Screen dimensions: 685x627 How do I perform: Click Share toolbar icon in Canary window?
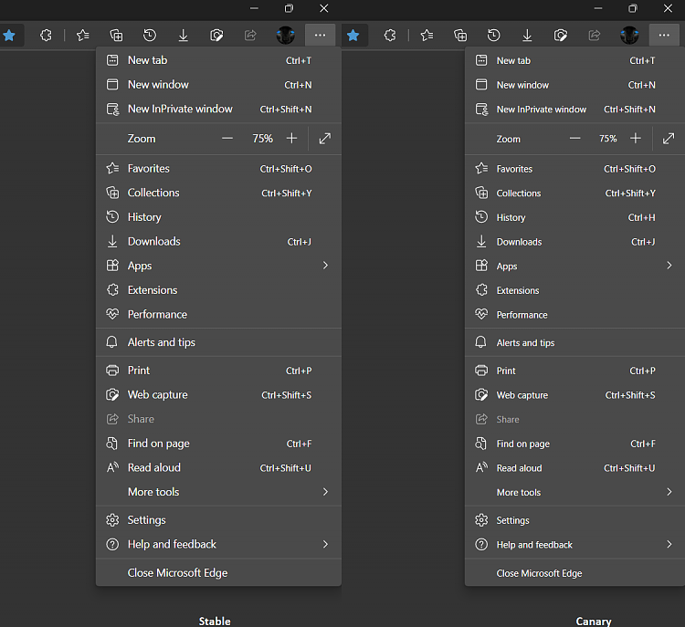click(595, 35)
